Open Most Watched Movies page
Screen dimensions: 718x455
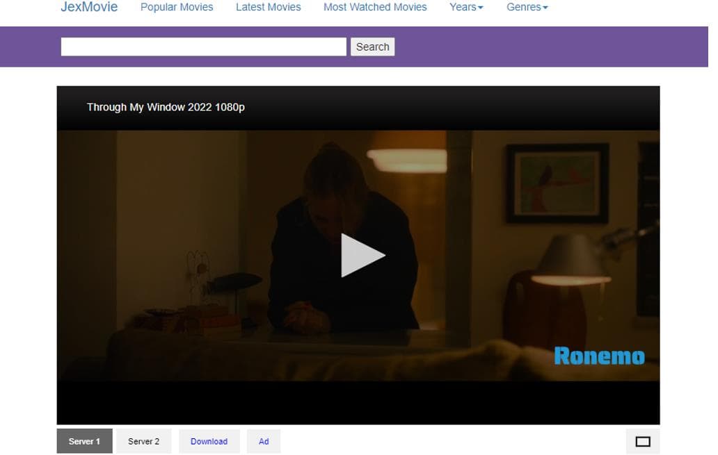coord(375,7)
